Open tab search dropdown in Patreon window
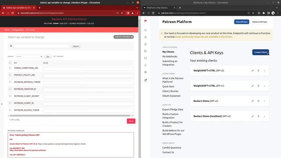Viewport: 281px width, 158px height. 277,8
